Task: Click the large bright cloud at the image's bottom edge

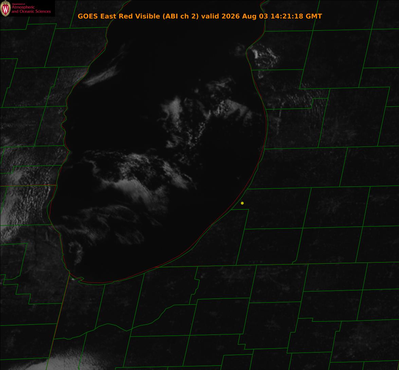Action: [x=66, y=361]
